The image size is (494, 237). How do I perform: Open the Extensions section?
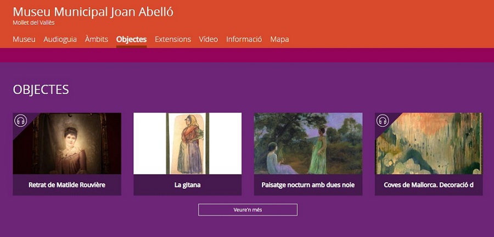coord(173,39)
